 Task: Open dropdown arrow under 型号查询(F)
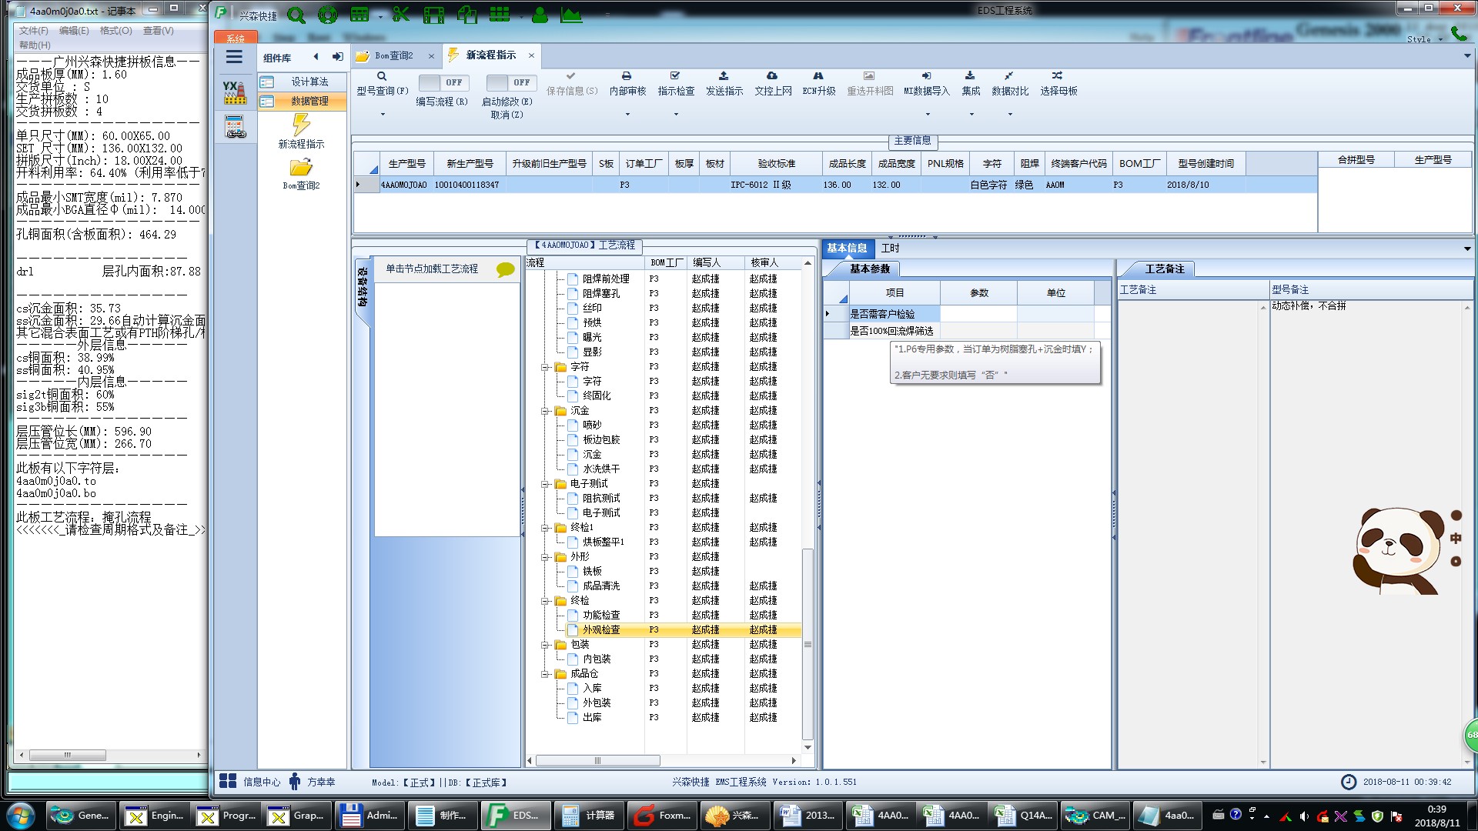383,115
